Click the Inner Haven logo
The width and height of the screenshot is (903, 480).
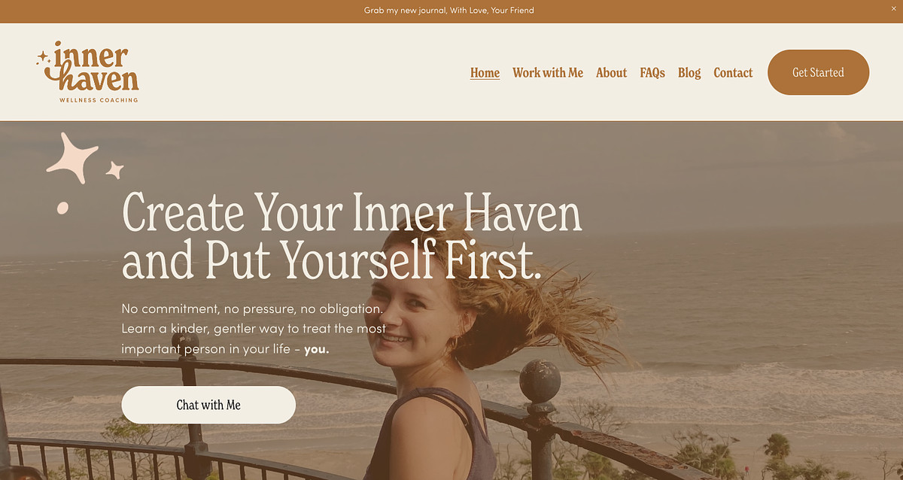[87, 72]
